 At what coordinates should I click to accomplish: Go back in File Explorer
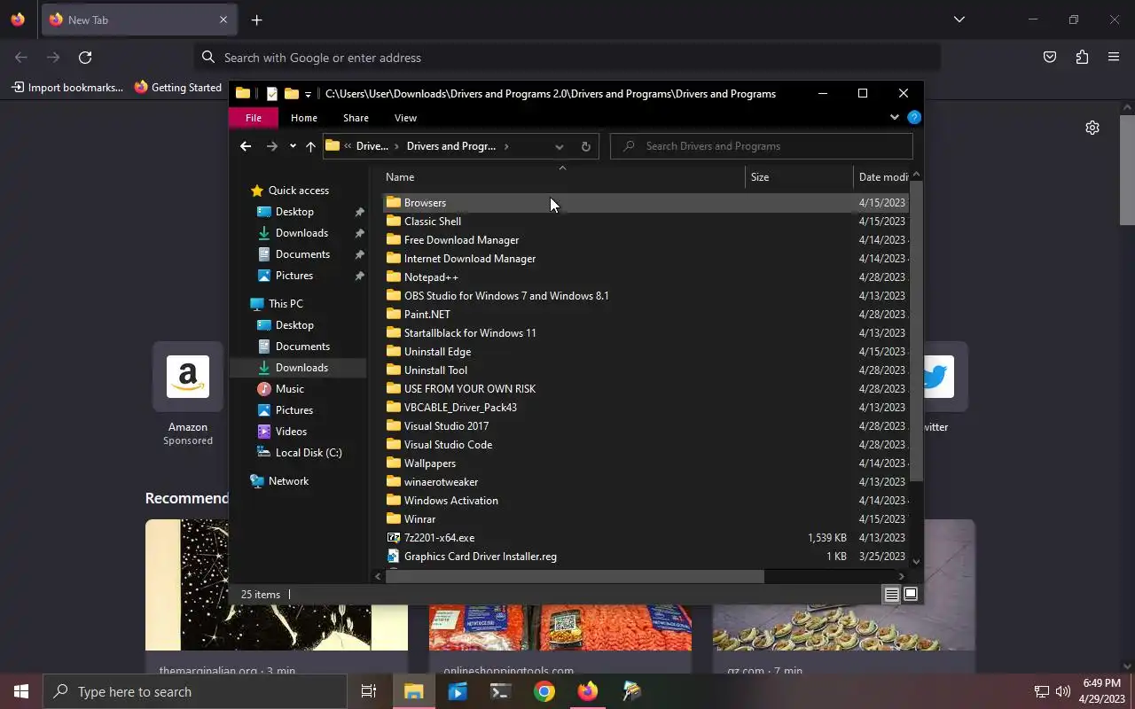[246, 146]
